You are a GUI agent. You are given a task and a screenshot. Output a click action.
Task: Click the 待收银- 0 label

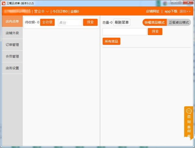coord(32,22)
